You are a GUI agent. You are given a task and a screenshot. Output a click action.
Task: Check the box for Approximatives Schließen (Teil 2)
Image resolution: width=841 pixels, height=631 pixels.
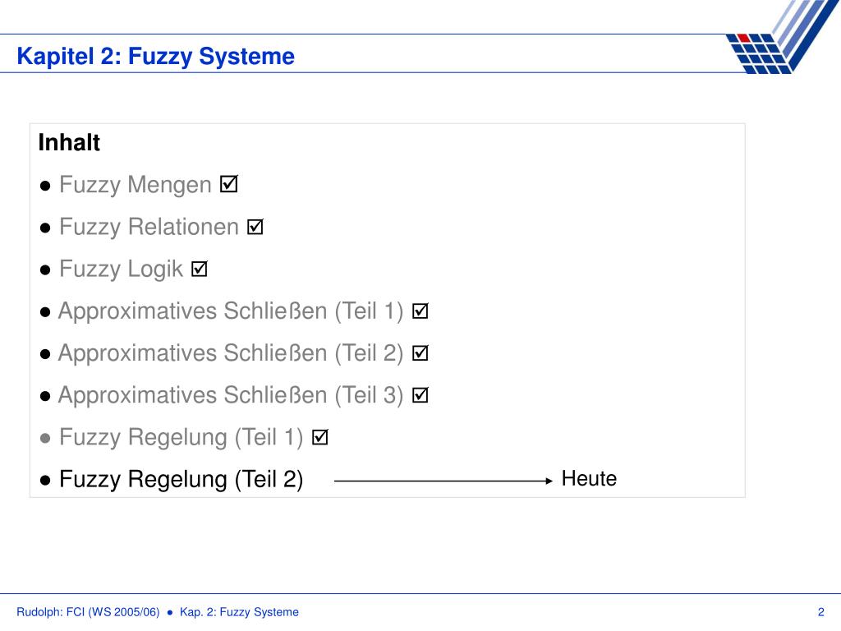(420, 352)
